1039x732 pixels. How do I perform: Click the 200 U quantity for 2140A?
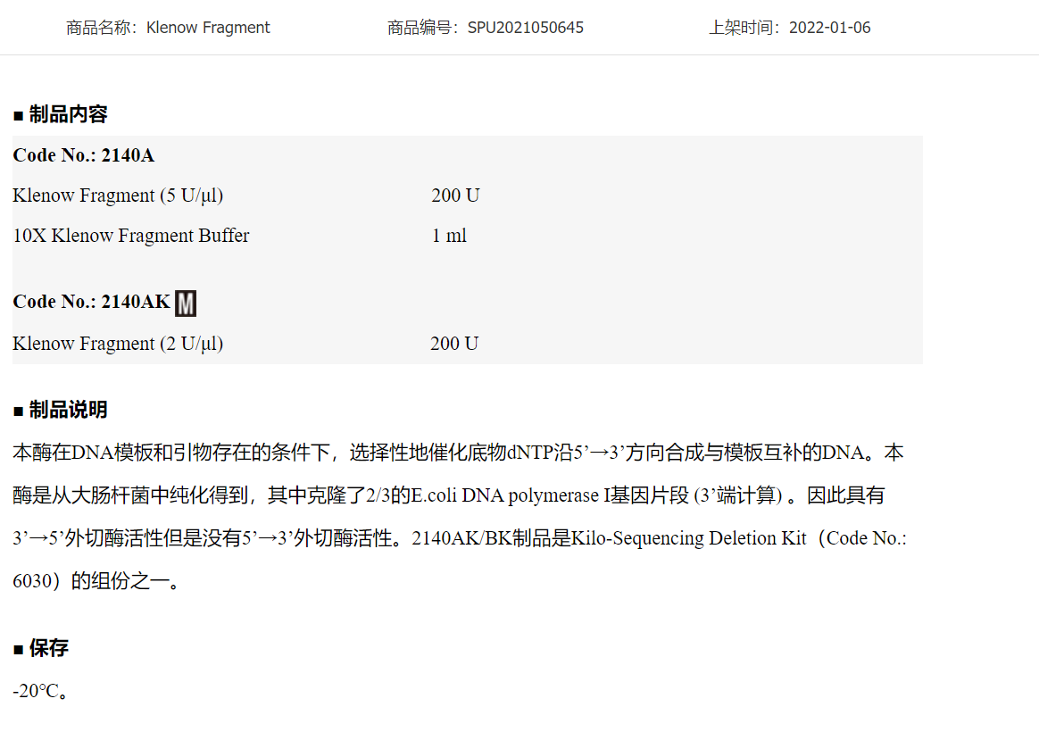click(x=455, y=195)
